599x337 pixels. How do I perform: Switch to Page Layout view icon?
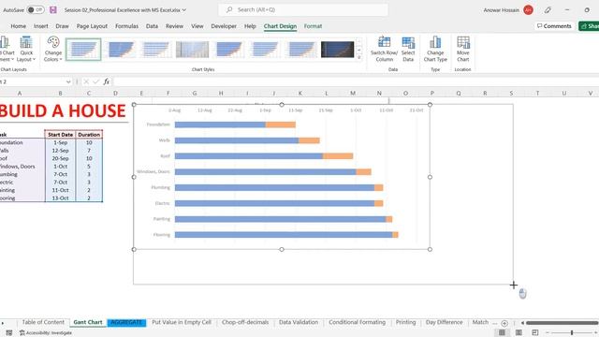519,333
